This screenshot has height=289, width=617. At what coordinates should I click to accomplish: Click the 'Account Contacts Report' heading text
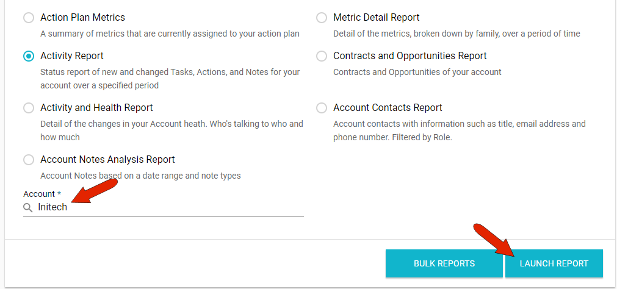coord(388,108)
